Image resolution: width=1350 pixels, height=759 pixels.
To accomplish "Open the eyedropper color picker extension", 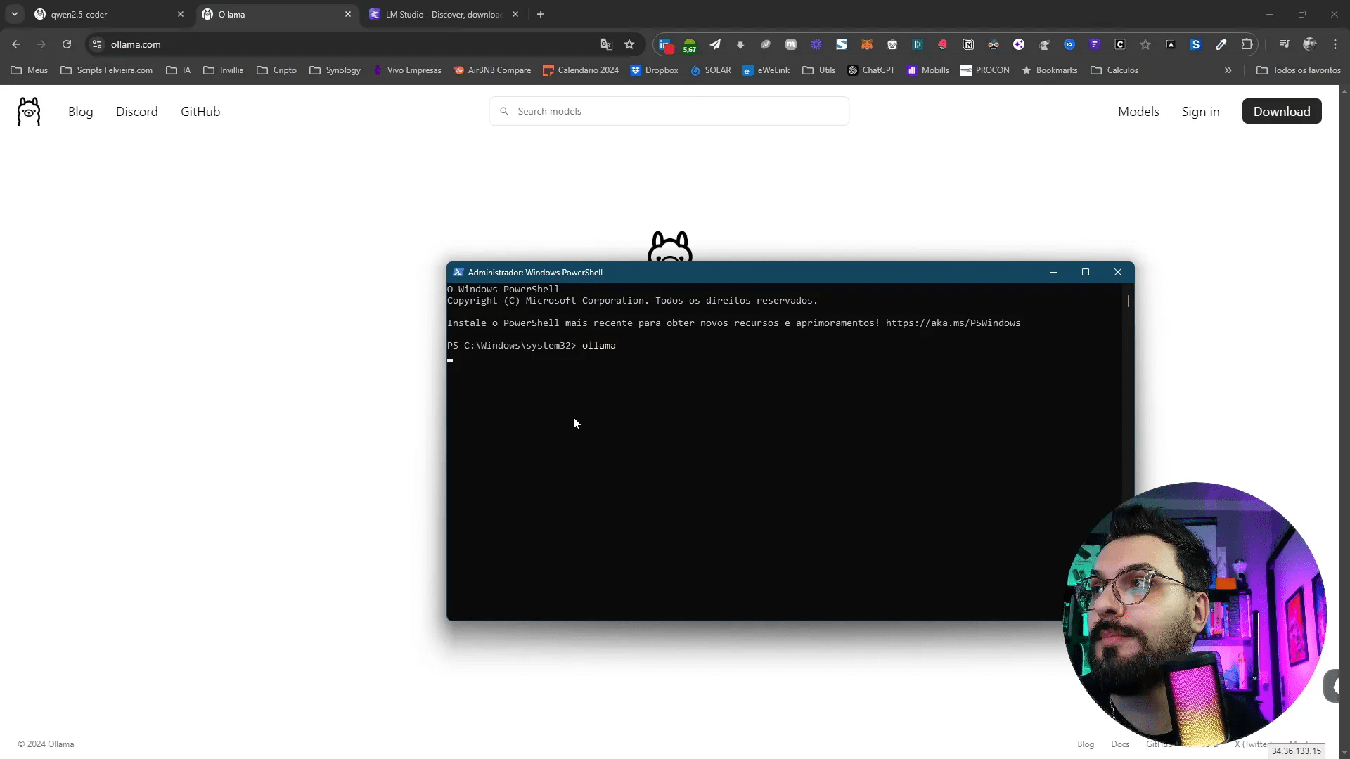I will click(x=1221, y=44).
